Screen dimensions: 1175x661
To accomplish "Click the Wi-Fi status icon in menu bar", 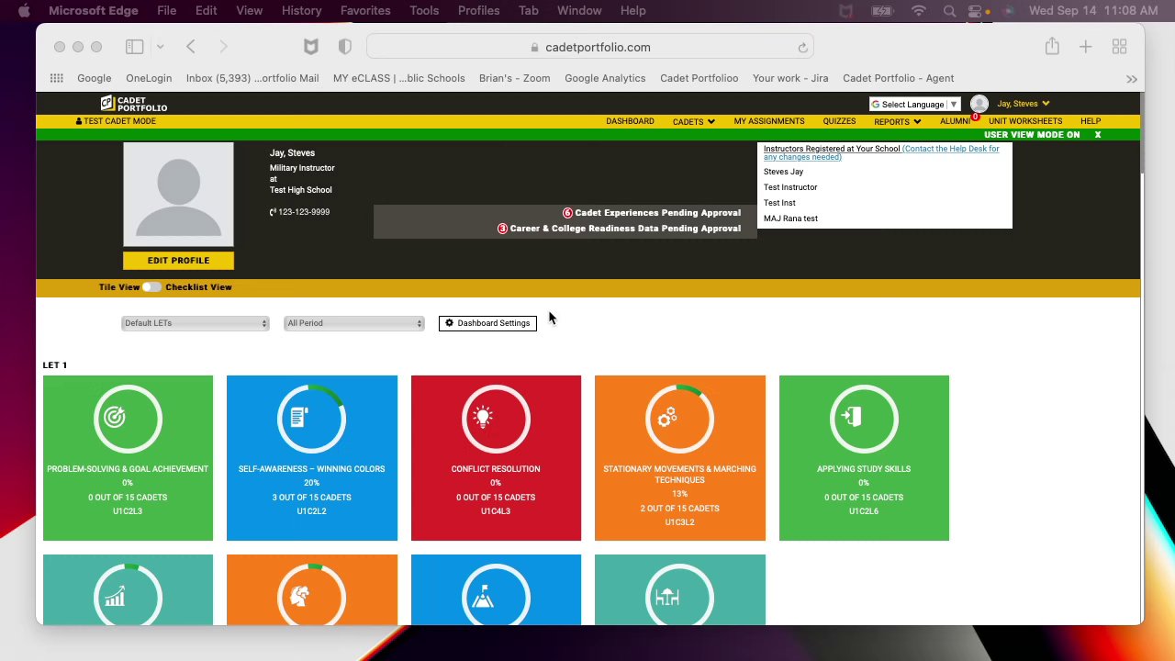I will 919,11.
